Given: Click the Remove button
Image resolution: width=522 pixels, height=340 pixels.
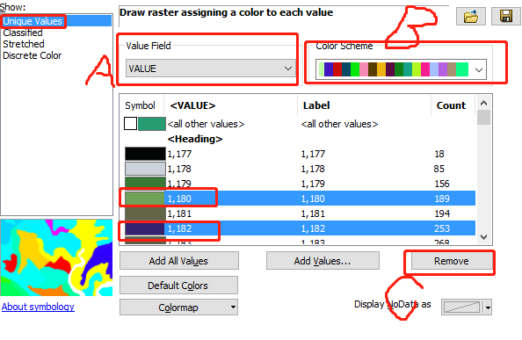Looking at the screenshot, I should 452,261.
